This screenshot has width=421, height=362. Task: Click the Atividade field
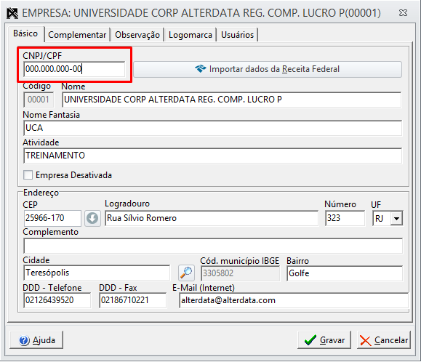tap(212, 156)
